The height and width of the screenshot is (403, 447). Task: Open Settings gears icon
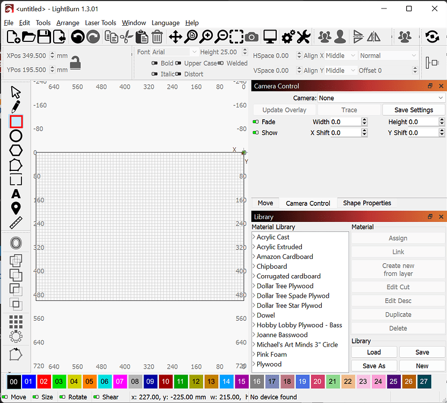click(x=288, y=37)
